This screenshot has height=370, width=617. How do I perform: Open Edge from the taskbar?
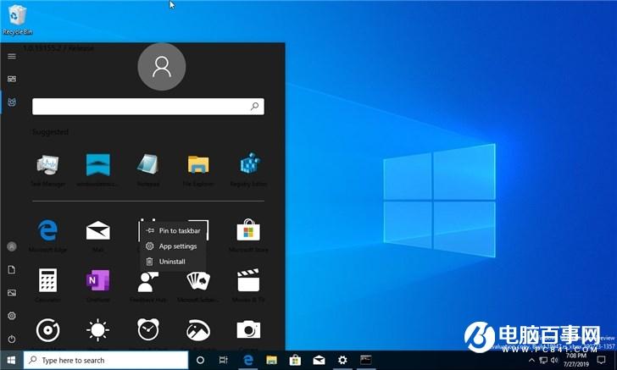click(247, 360)
